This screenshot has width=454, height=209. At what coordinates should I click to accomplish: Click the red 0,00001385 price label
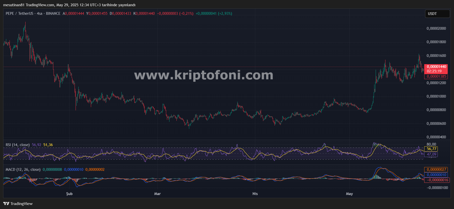pos(436,76)
